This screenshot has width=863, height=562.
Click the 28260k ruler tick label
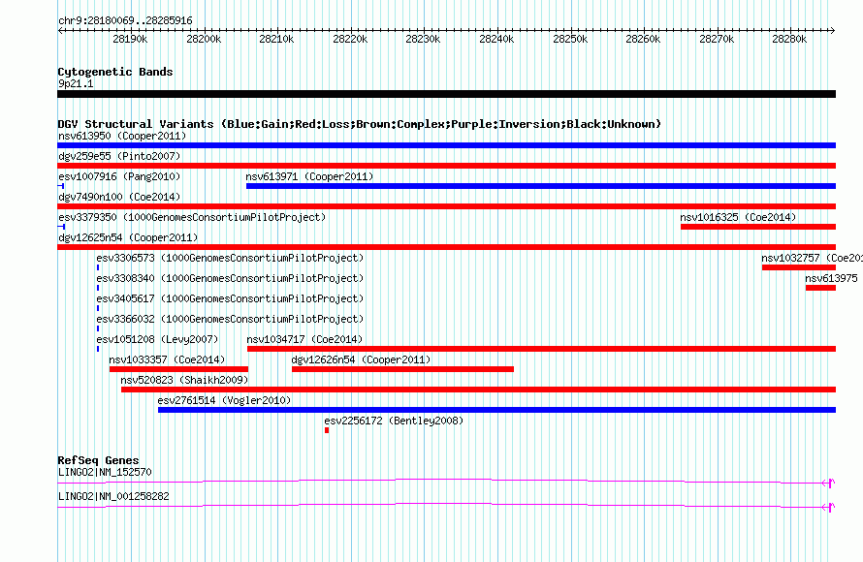pos(643,39)
